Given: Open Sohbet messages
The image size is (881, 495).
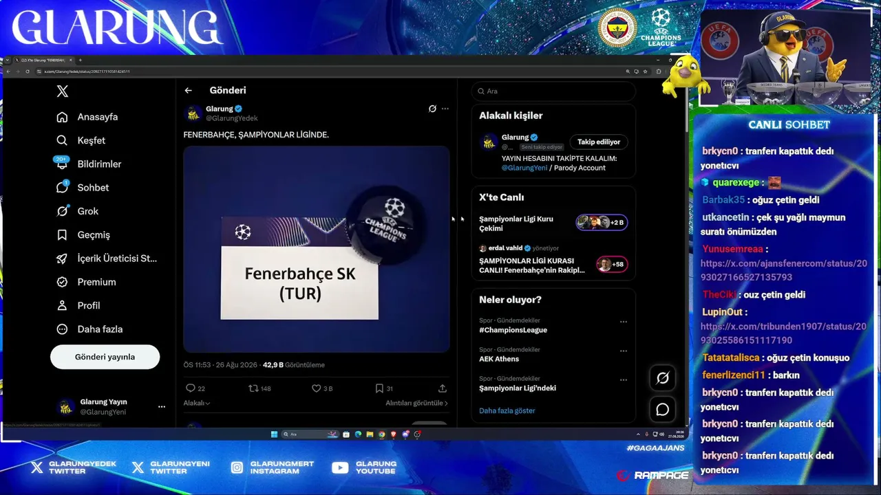Looking at the screenshot, I should (x=83, y=188).
